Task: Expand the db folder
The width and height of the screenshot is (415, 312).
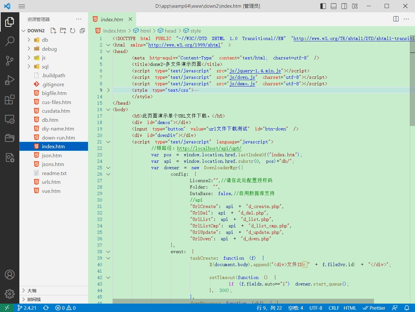Action: click(45, 40)
